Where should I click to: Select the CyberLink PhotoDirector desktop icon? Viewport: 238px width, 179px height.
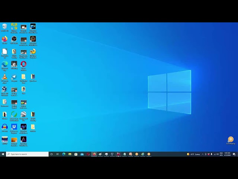click(33, 41)
